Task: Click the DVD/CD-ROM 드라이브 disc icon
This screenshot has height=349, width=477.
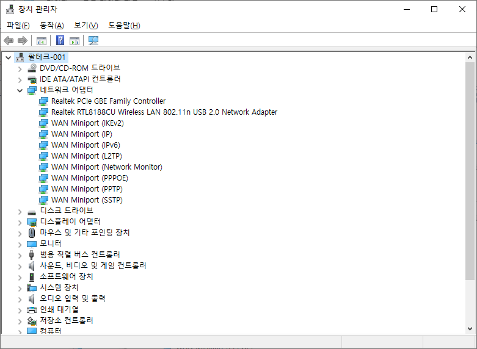Action: (x=32, y=68)
